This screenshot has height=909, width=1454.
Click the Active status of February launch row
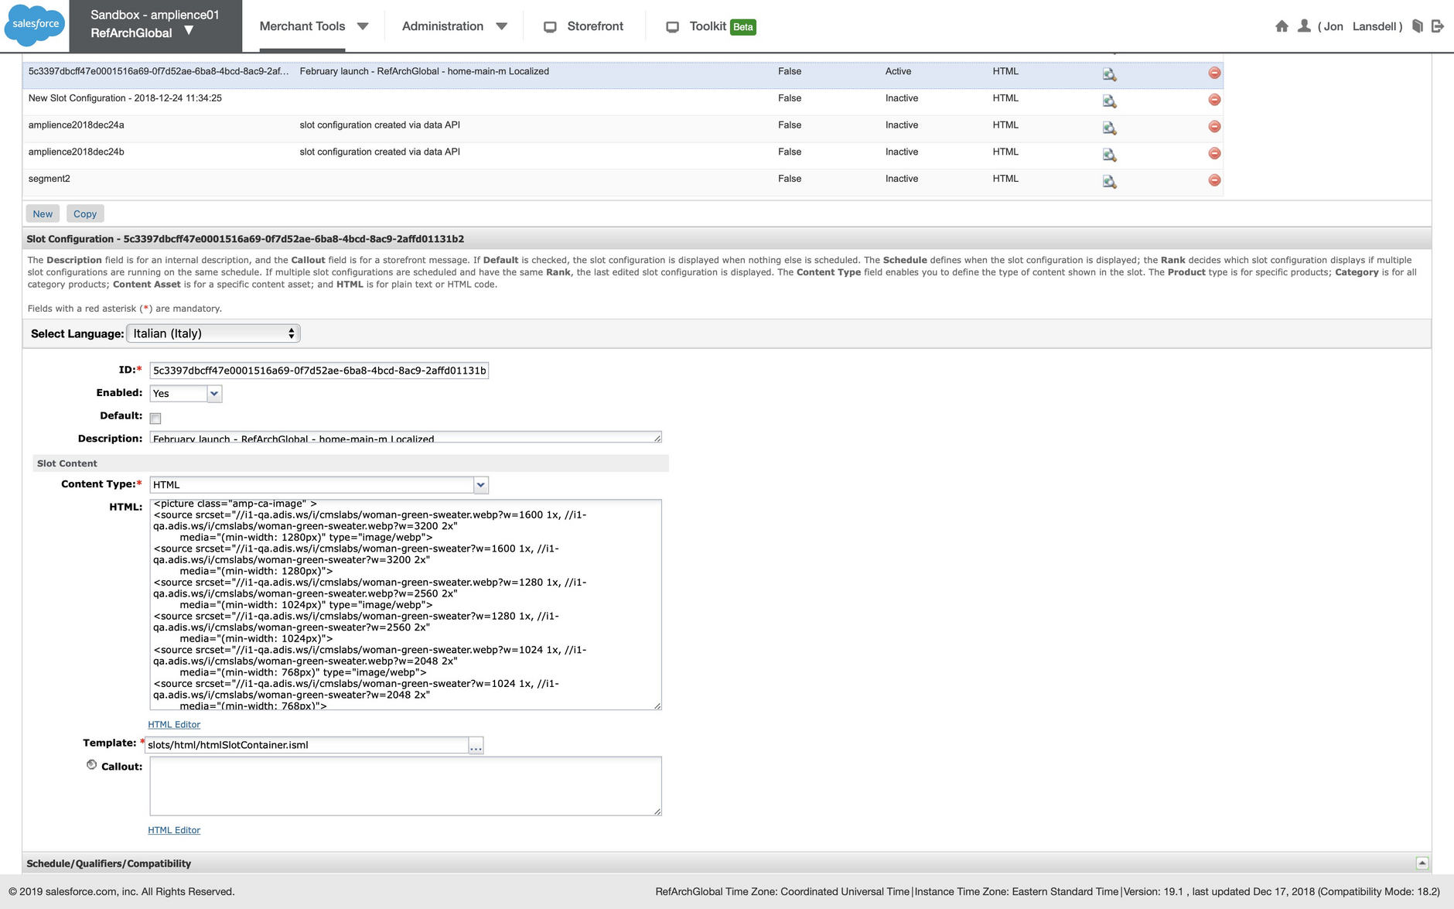pos(898,71)
